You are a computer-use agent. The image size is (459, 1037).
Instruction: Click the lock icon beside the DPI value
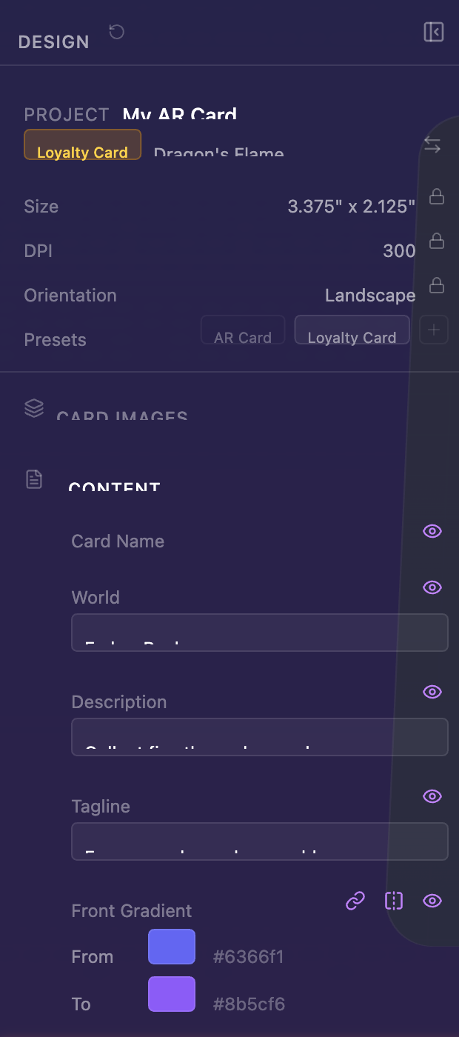[x=436, y=241]
